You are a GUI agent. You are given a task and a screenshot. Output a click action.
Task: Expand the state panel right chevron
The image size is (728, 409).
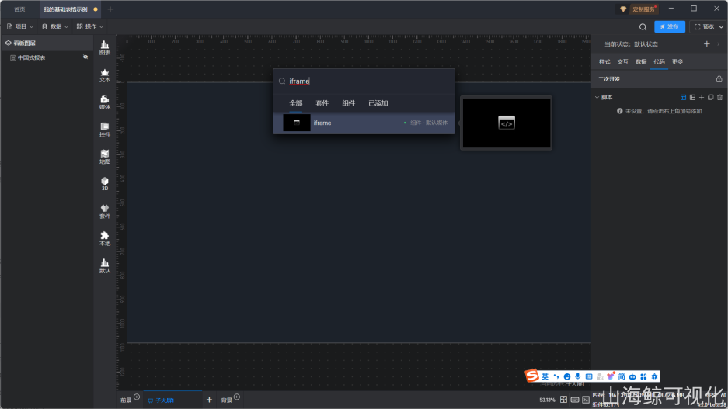pos(719,44)
